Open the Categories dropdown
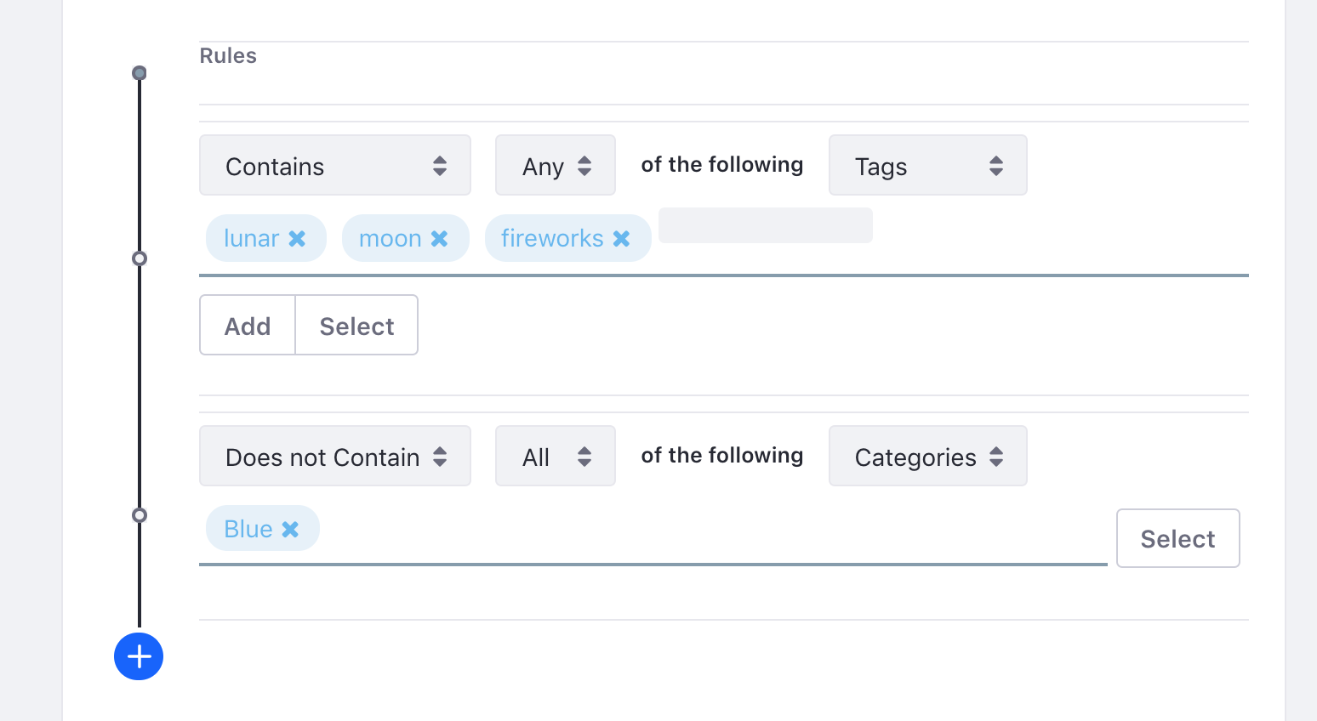Image resolution: width=1317 pixels, height=721 pixels. coord(928,456)
